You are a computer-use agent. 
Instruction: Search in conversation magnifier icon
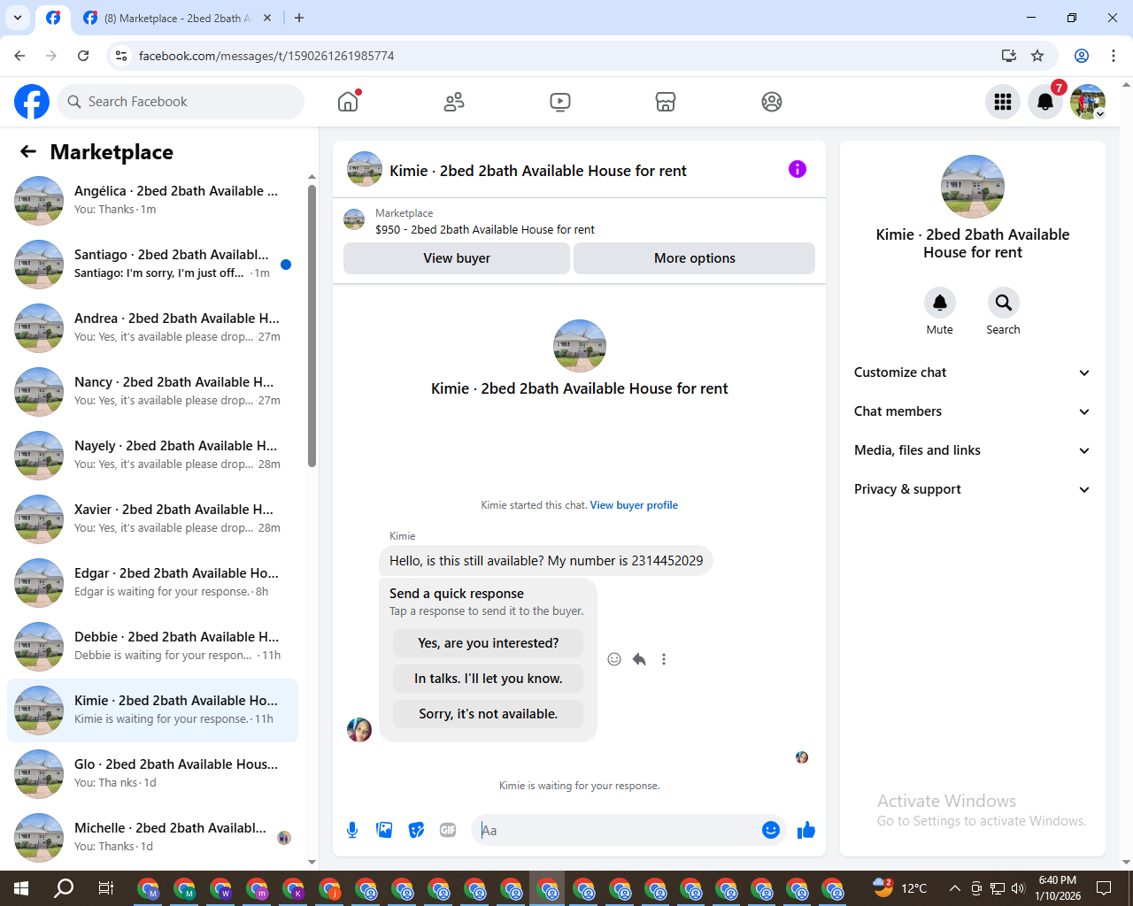click(x=1003, y=303)
